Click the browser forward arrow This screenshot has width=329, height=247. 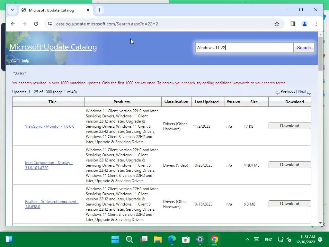click(24, 24)
